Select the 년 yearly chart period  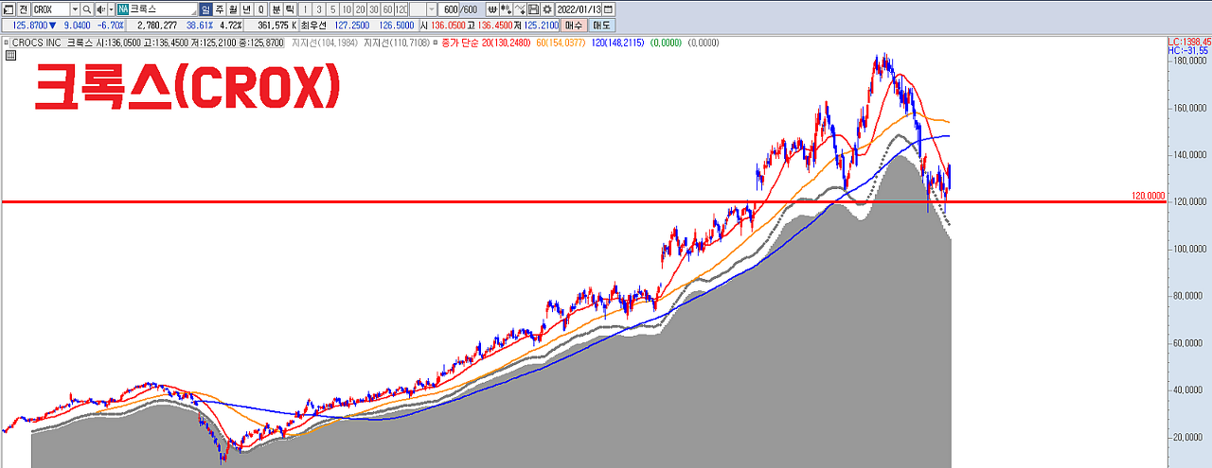tap(246, 9)
